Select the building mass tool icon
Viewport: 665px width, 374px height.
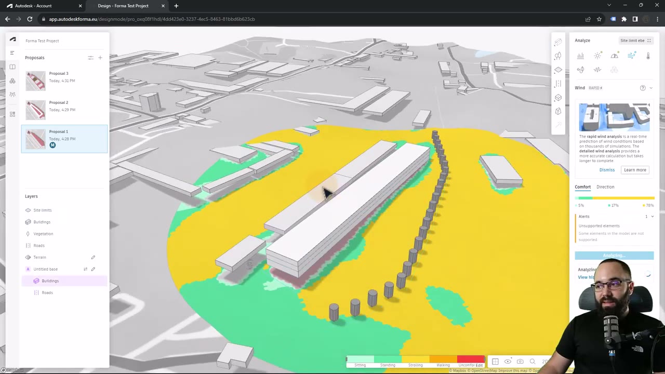(x=558, y=111)
